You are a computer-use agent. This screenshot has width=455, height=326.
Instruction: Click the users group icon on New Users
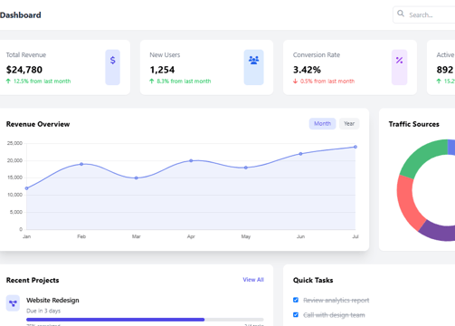pos(253,61)
